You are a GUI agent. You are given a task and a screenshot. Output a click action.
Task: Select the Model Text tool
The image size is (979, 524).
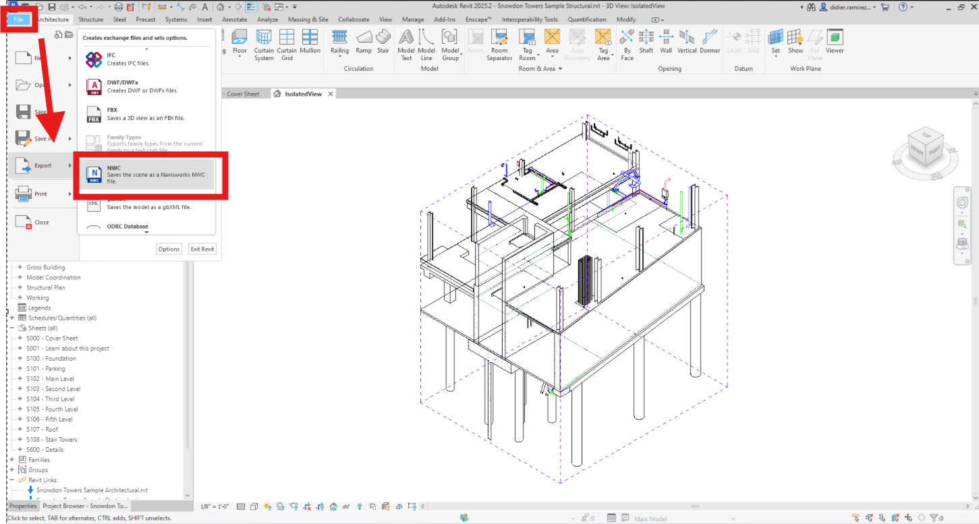click(x=405, y=45)
